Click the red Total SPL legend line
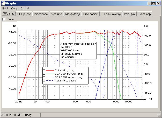This screenshot has height=118, width=162. [x=50, y=70]
